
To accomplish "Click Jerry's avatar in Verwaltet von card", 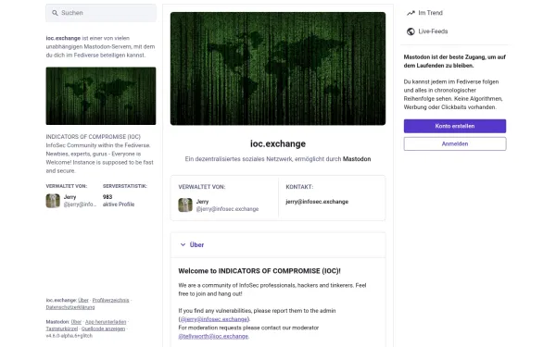I will click(185, 205).
